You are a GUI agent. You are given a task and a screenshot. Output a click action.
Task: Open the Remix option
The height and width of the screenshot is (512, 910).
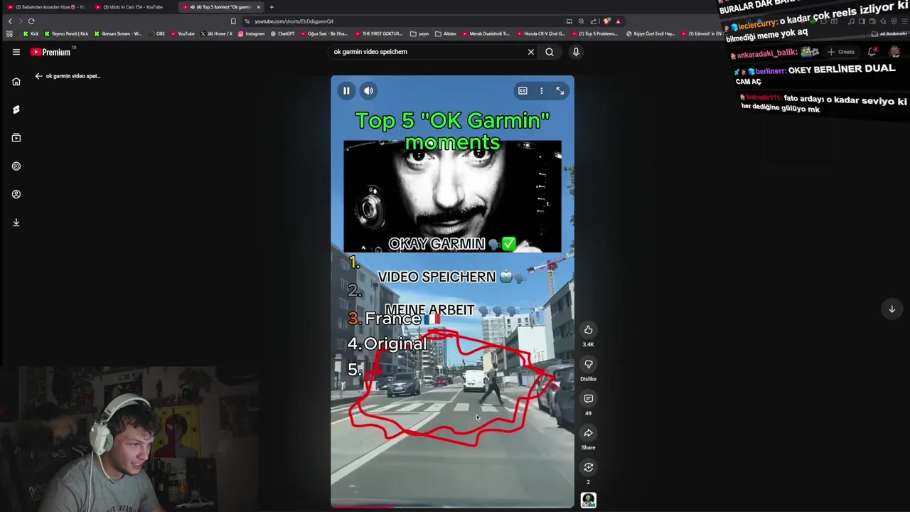[x=588, y=467]
